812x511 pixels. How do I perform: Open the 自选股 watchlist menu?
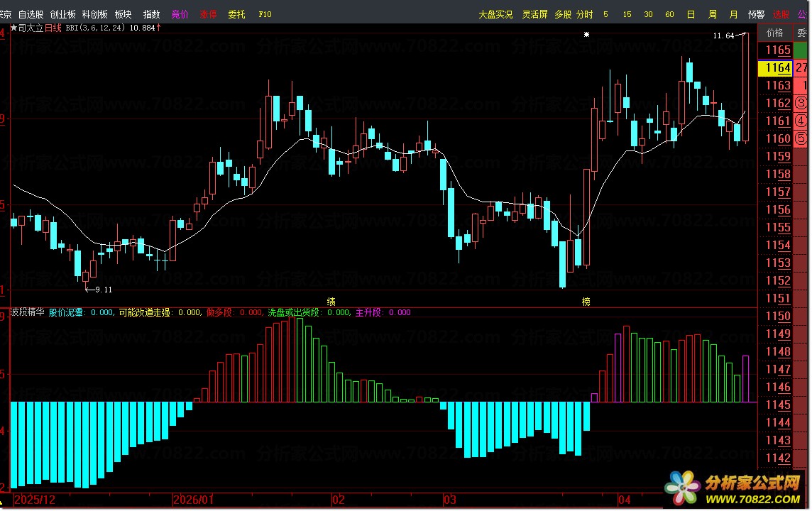click(31, 14)
